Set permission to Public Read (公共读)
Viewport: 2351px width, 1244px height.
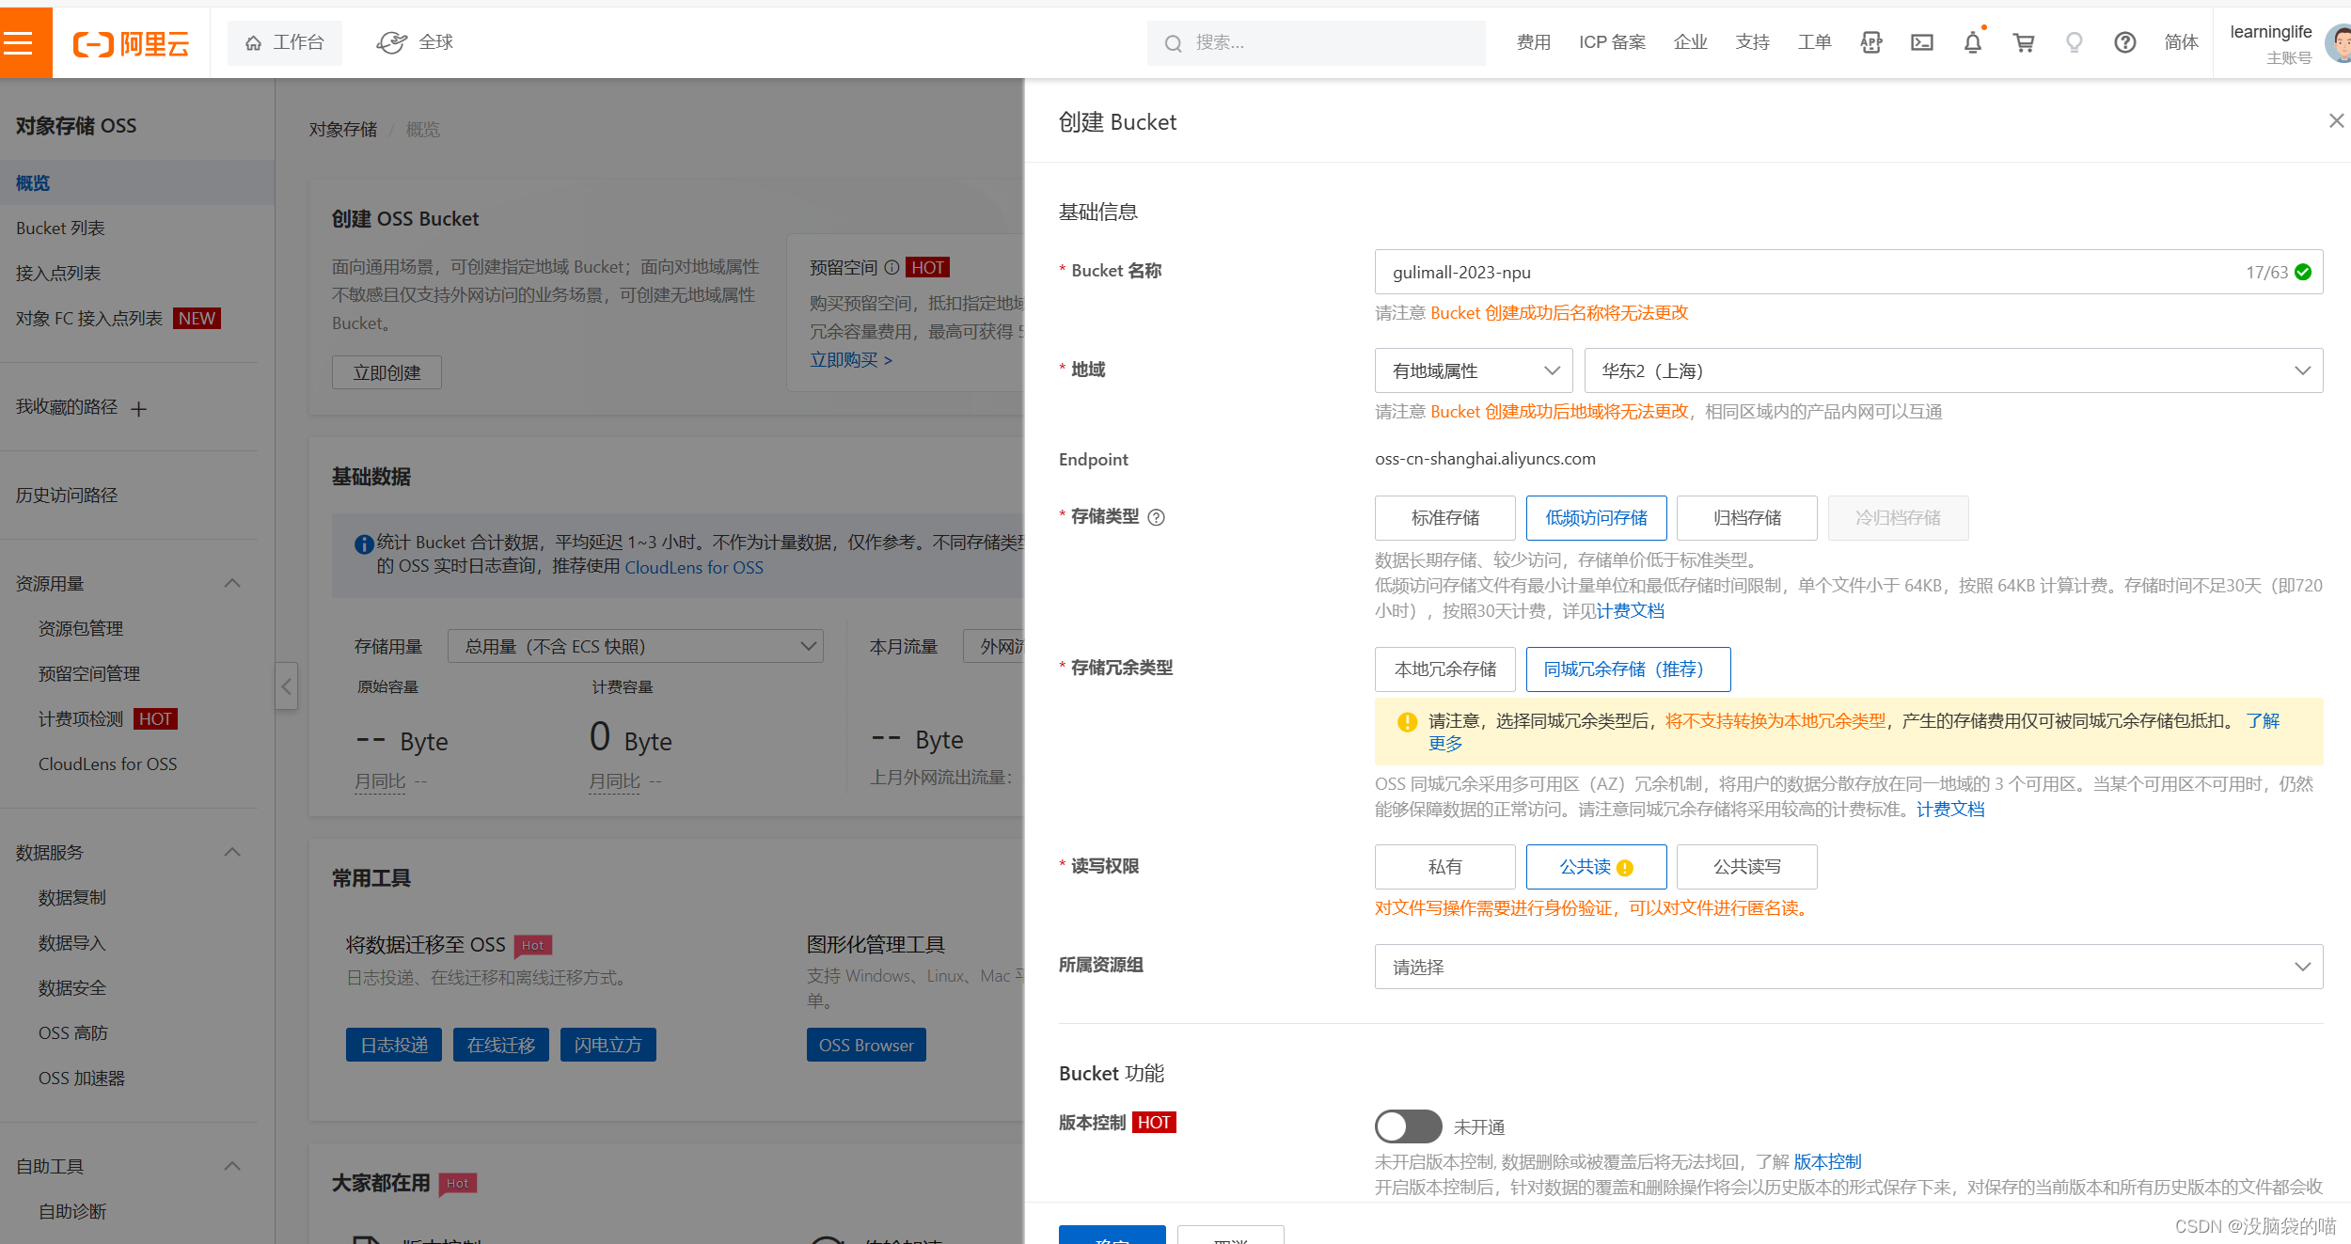click(x=1597, y=867)
